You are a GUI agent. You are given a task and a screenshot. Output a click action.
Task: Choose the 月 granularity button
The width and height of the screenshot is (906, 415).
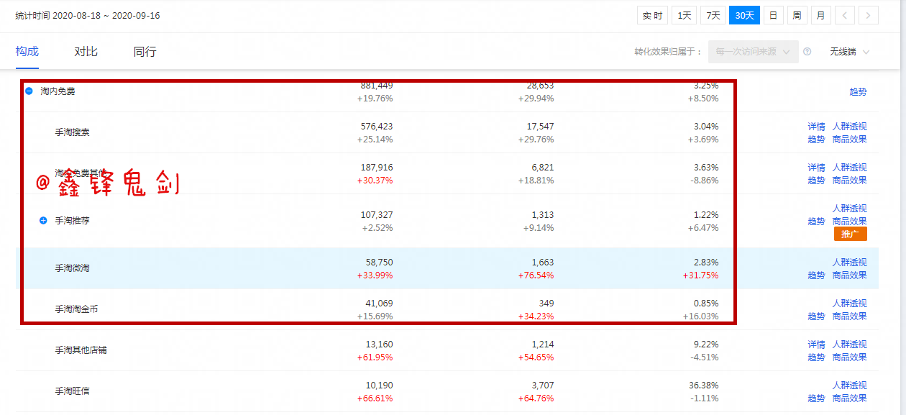click(x=820, y=15)
